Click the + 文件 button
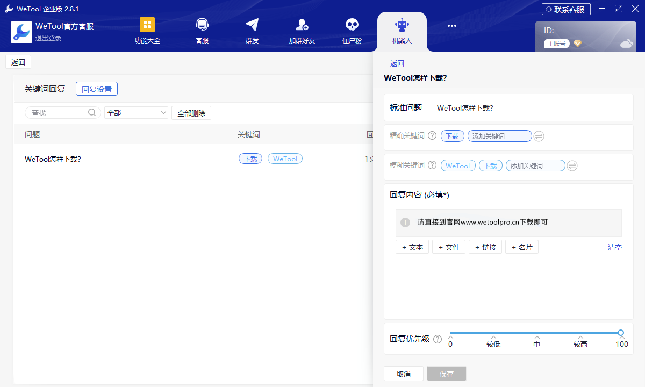Screen dimensions: 645x387 coord(449,247)
